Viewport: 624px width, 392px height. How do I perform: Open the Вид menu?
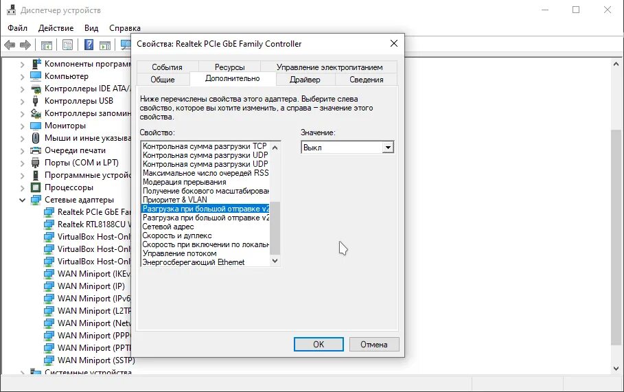click(91, 28)
